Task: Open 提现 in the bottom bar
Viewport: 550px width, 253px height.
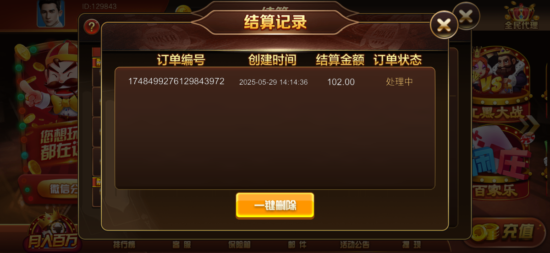Action: click(x=412, y=245)
